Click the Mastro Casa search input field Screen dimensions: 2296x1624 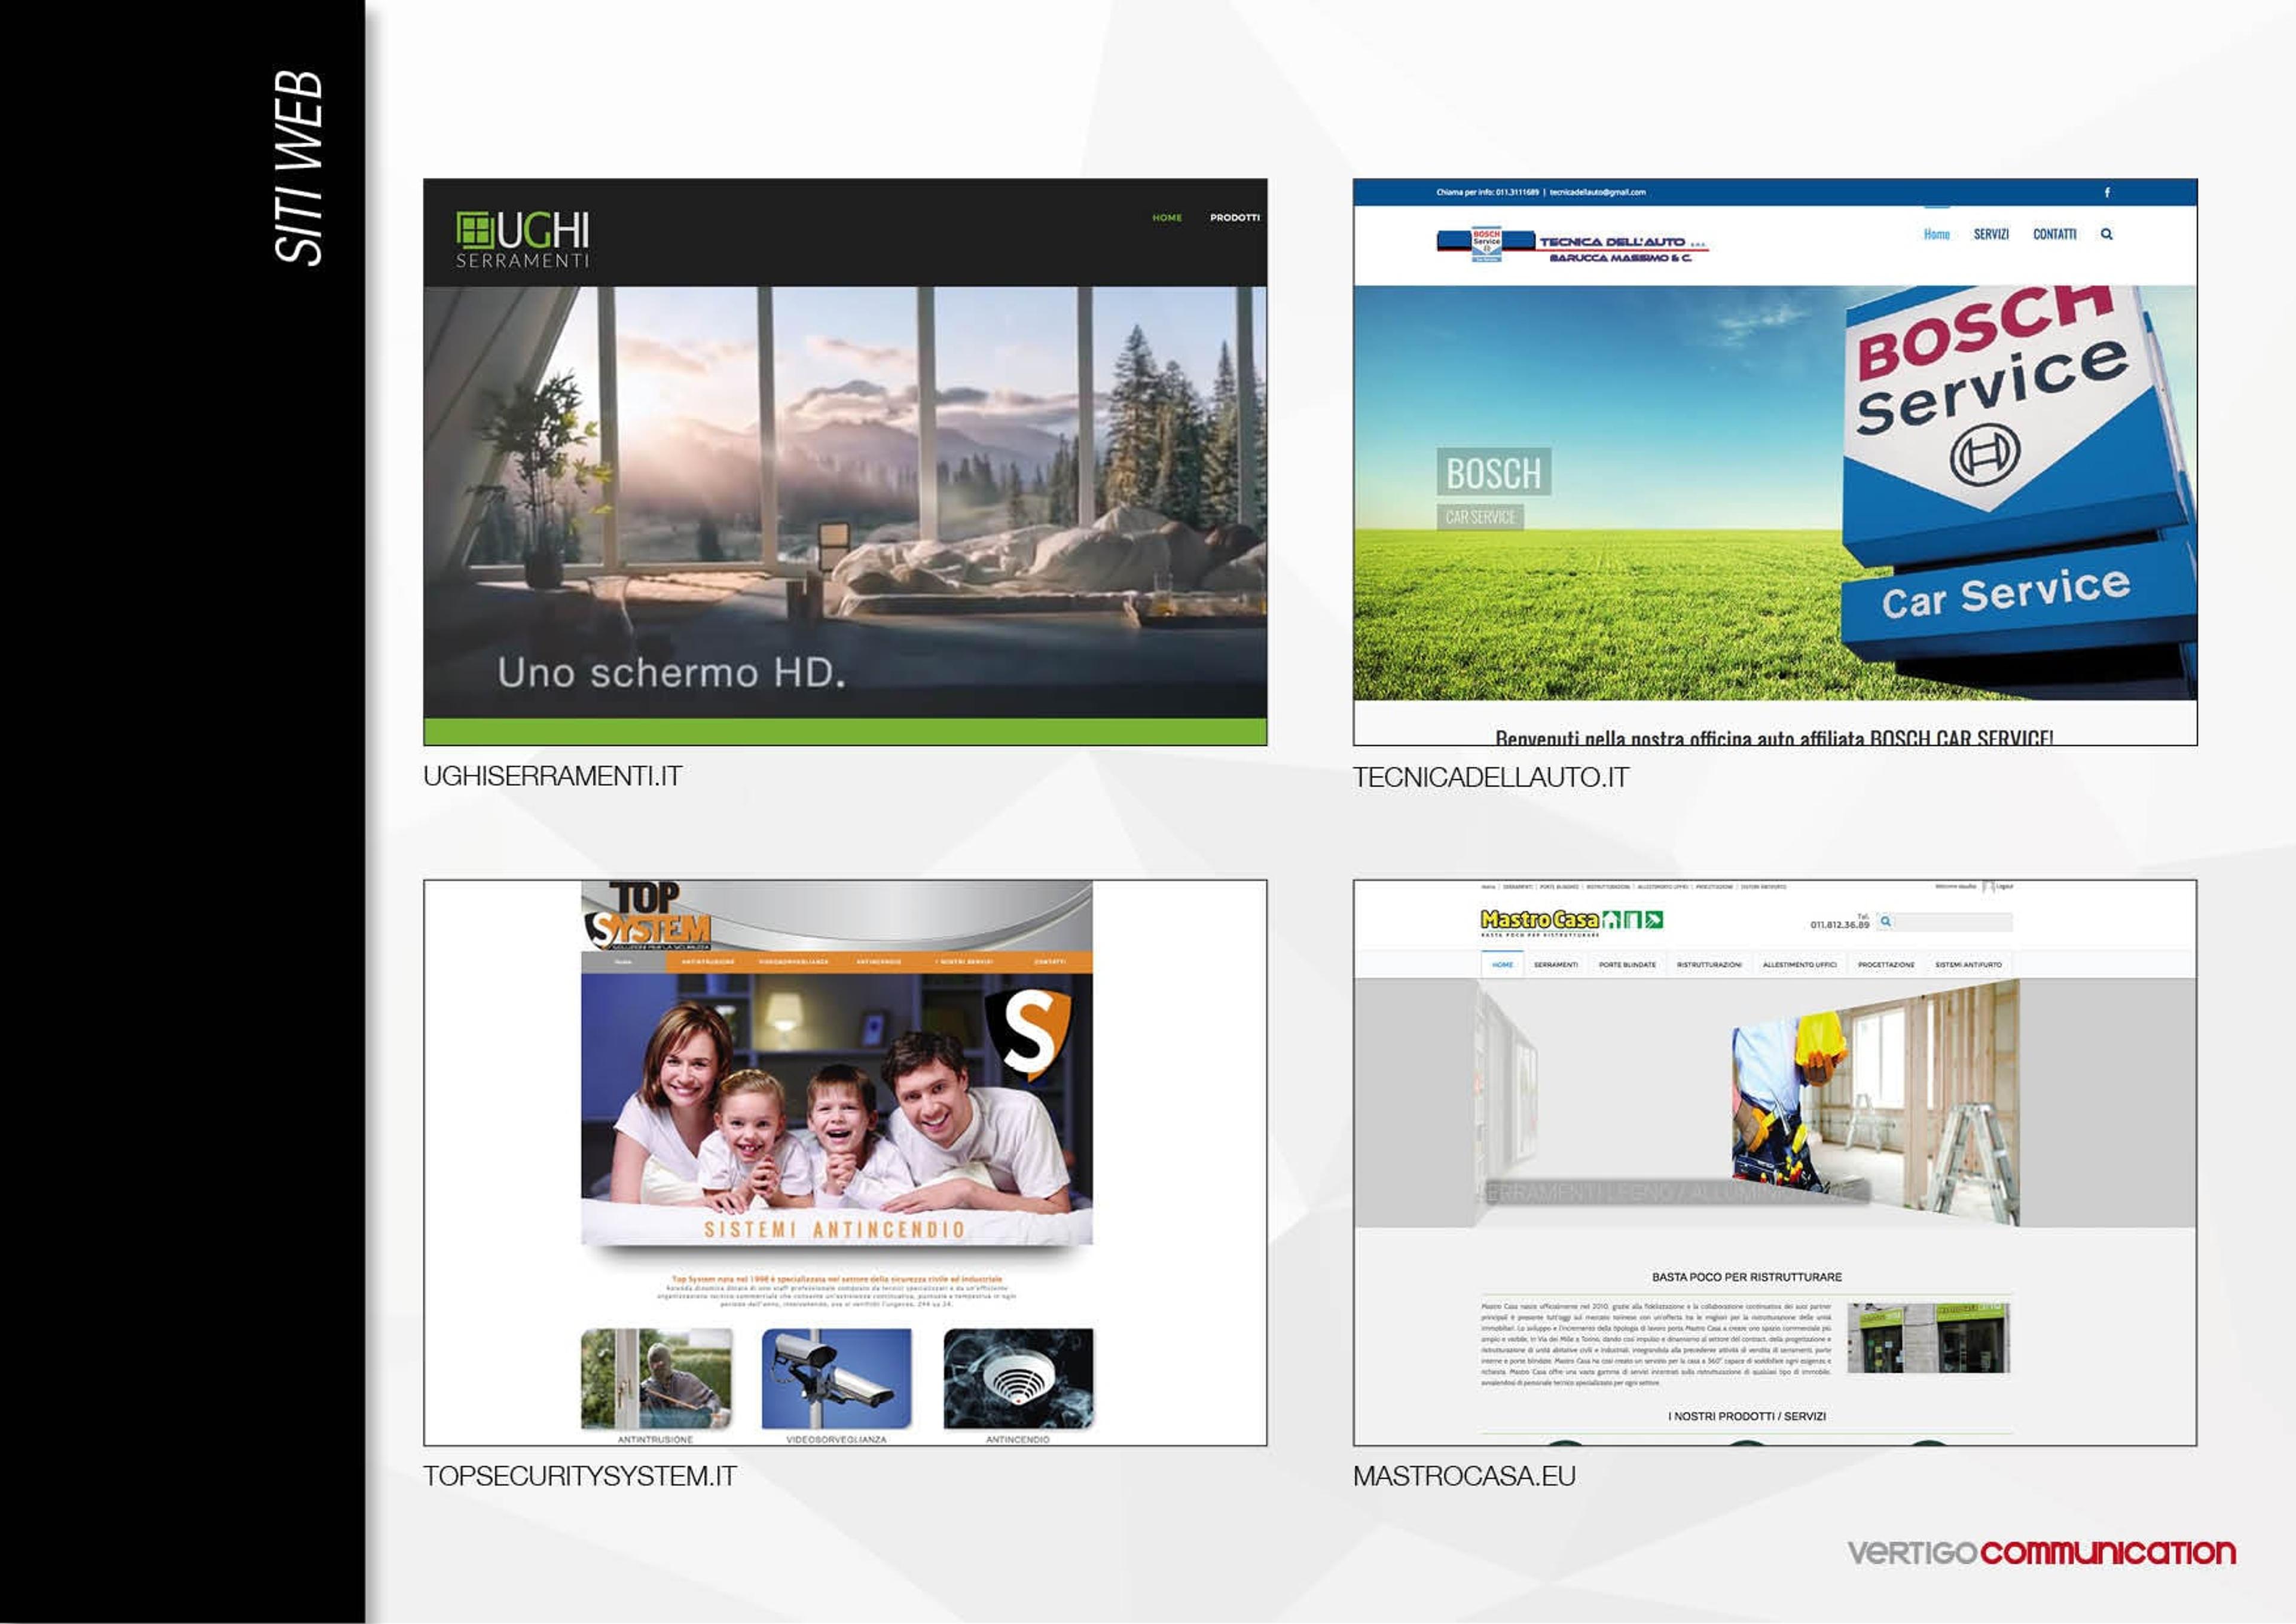coord(1952,921)
